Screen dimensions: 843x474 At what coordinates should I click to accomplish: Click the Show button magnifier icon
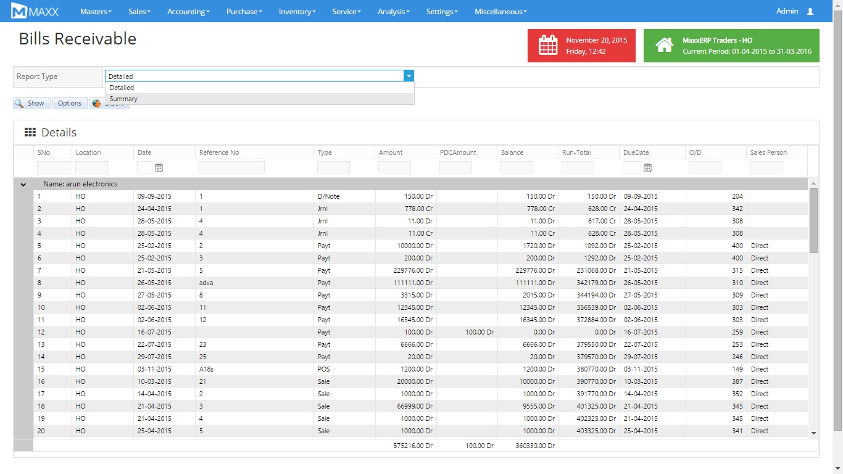coord(20,104)
